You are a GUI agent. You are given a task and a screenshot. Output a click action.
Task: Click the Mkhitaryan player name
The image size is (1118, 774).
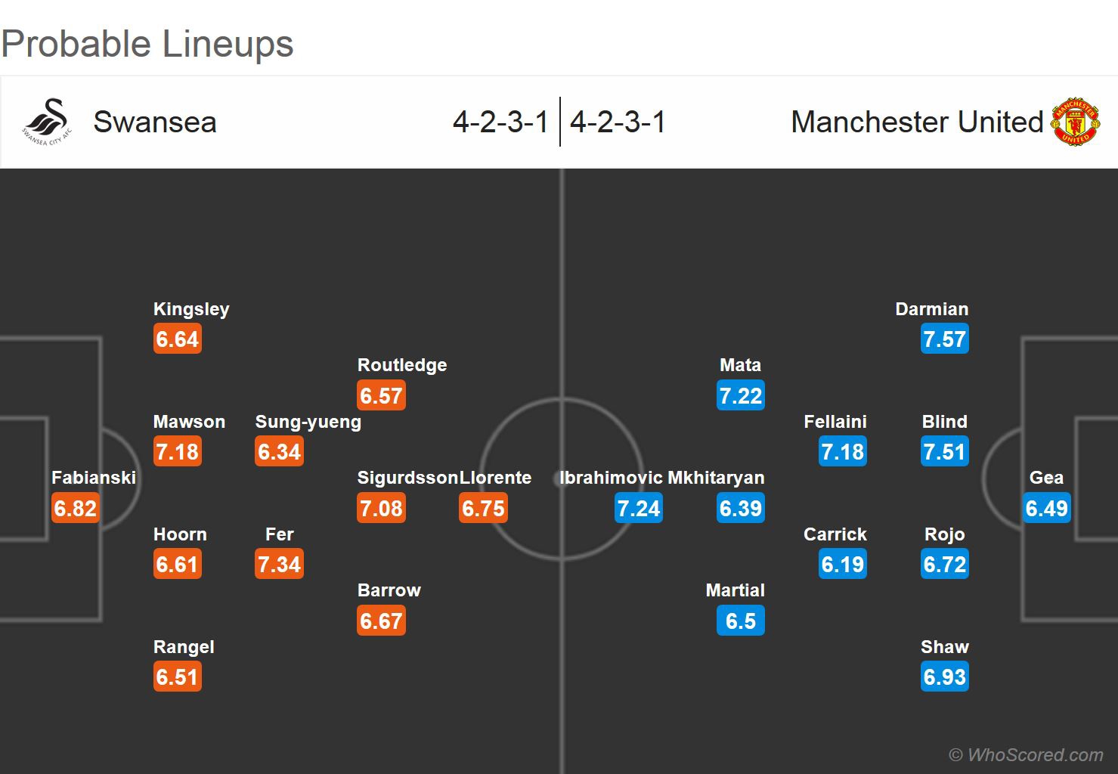716,478
